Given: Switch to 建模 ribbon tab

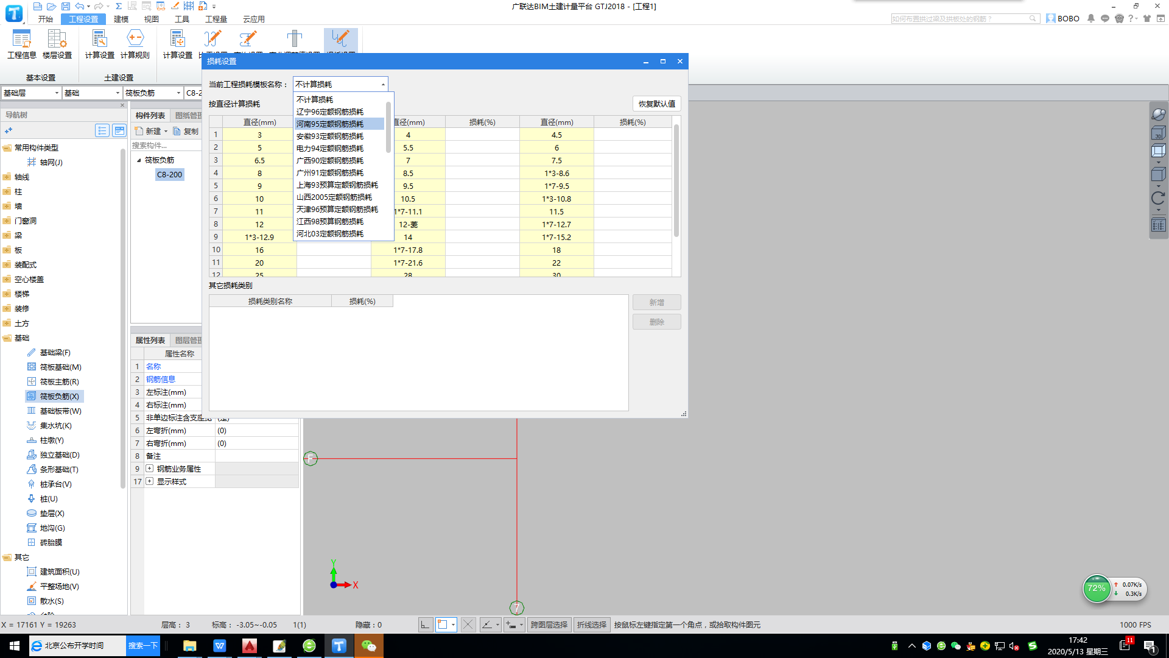Looking at the screenshot, I should pyautogui.click(x=121, y=19).
